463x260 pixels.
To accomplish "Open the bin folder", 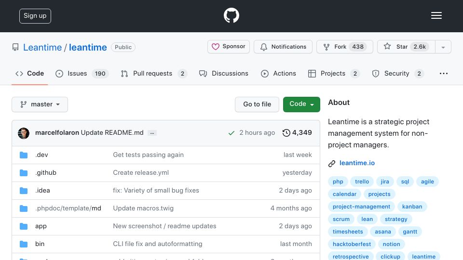I will pyautogui.click(x=40, y=244).
